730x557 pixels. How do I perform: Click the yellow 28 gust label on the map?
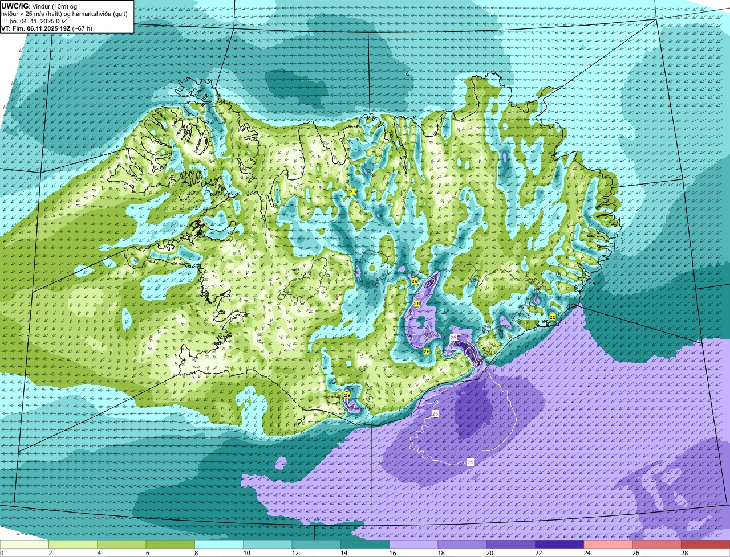click(x=417, y=304)
